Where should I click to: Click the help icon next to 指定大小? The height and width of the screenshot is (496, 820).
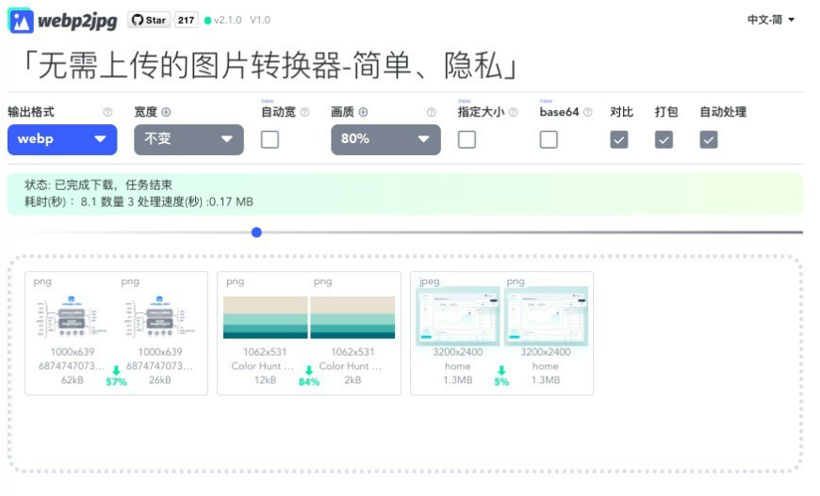point(514,112)
